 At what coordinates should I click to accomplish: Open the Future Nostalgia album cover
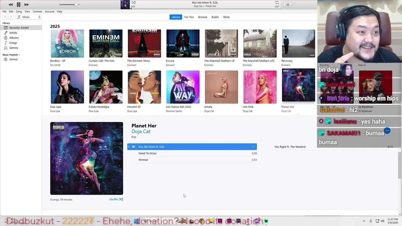[106, 87]
